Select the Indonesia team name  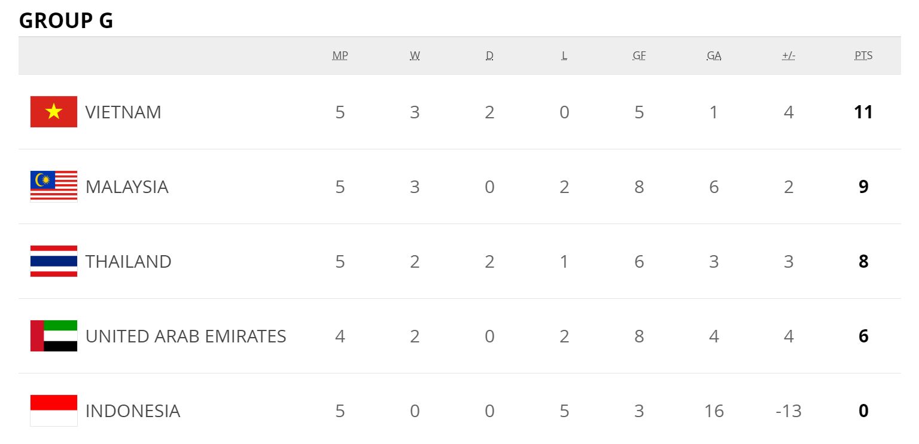[133, 411]
